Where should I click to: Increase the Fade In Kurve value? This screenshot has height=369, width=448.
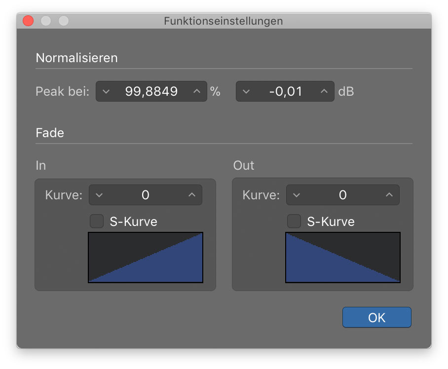[x=192, y=195]
